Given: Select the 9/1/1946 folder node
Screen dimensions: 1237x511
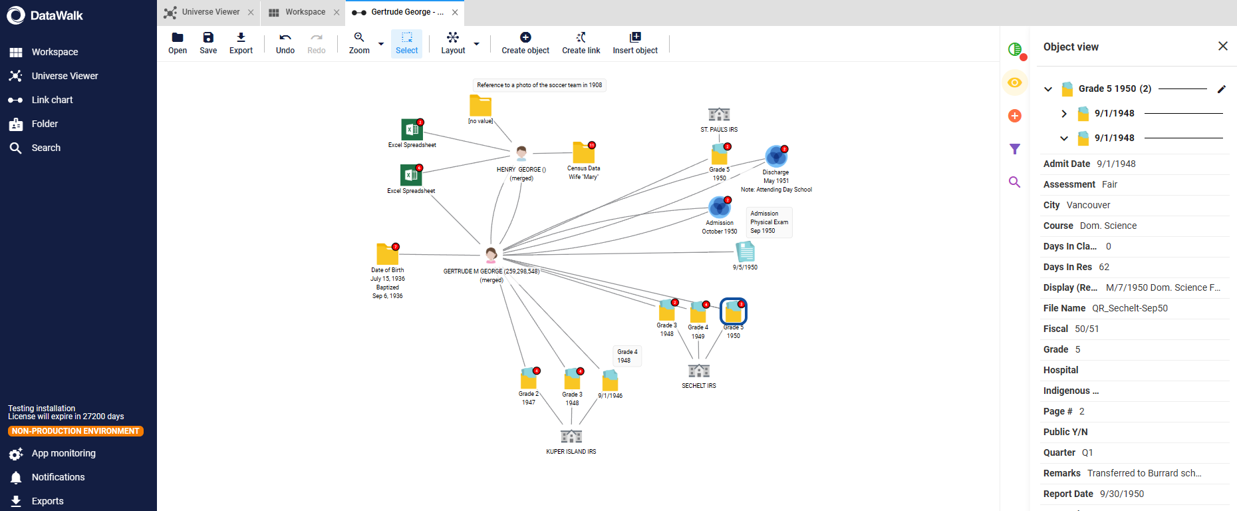Looking at the screenshot, I should tap(610, 381).
